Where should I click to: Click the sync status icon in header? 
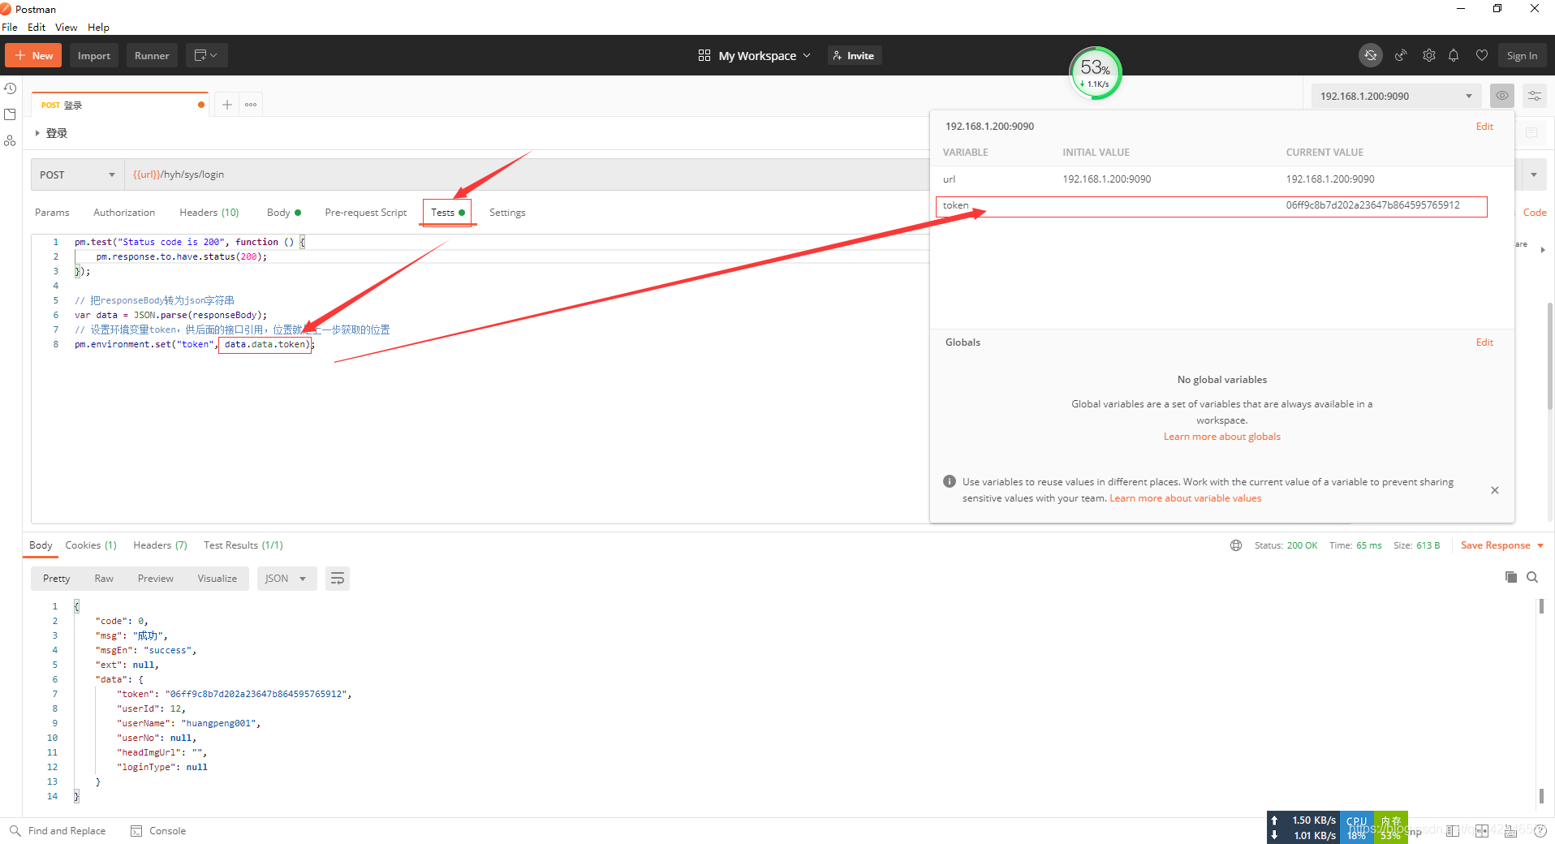[x=1371, y=55]
